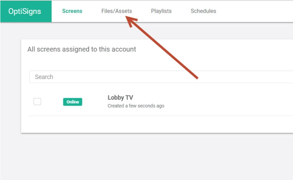Tick the checkbox beside Lobby TV
The image size is (293, 180).
coord(37,102)
